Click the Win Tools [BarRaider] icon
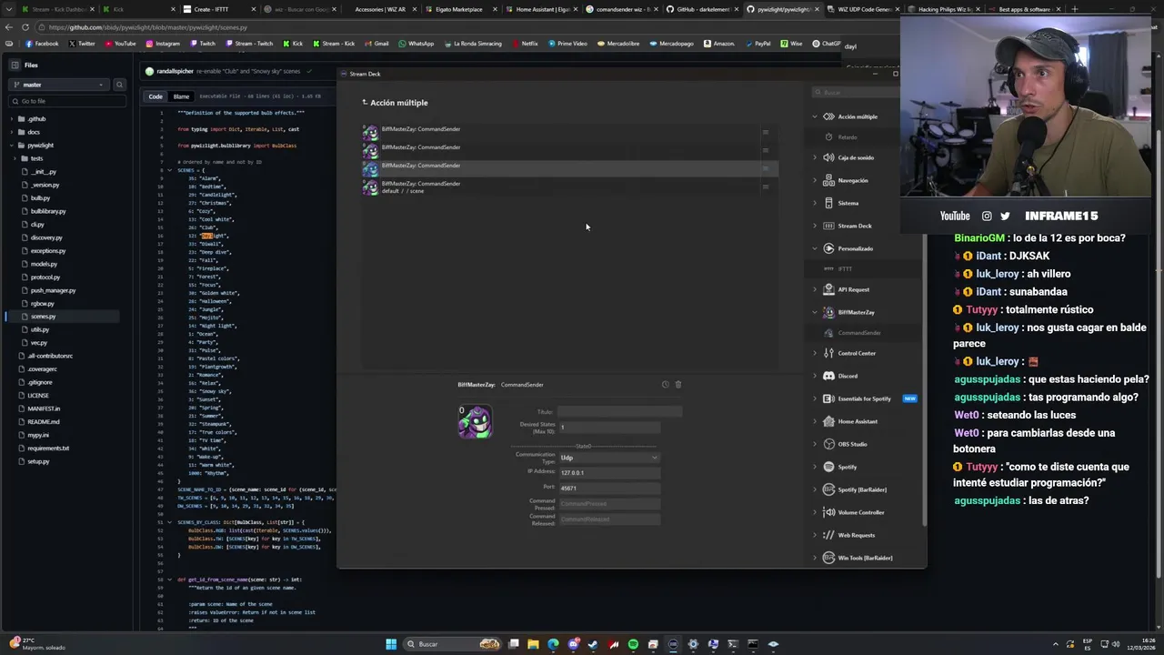 coord(828,558)
